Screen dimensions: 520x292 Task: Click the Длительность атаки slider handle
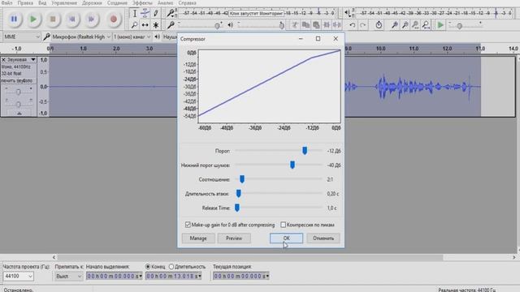point(238,193)
